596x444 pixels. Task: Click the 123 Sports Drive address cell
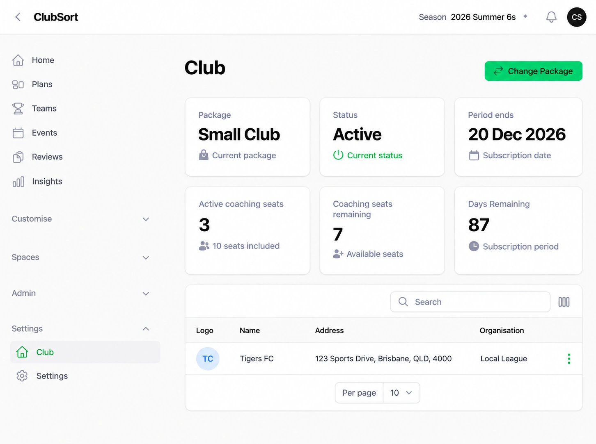pos(383,359)
